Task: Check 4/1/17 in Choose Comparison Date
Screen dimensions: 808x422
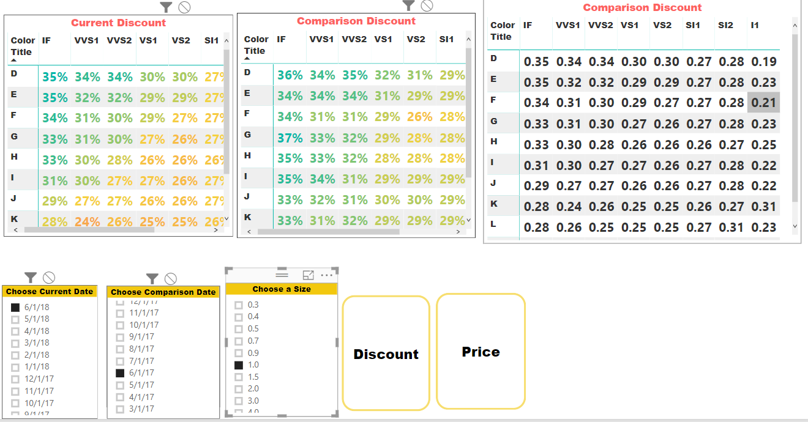Action: (x=120, y=397)
